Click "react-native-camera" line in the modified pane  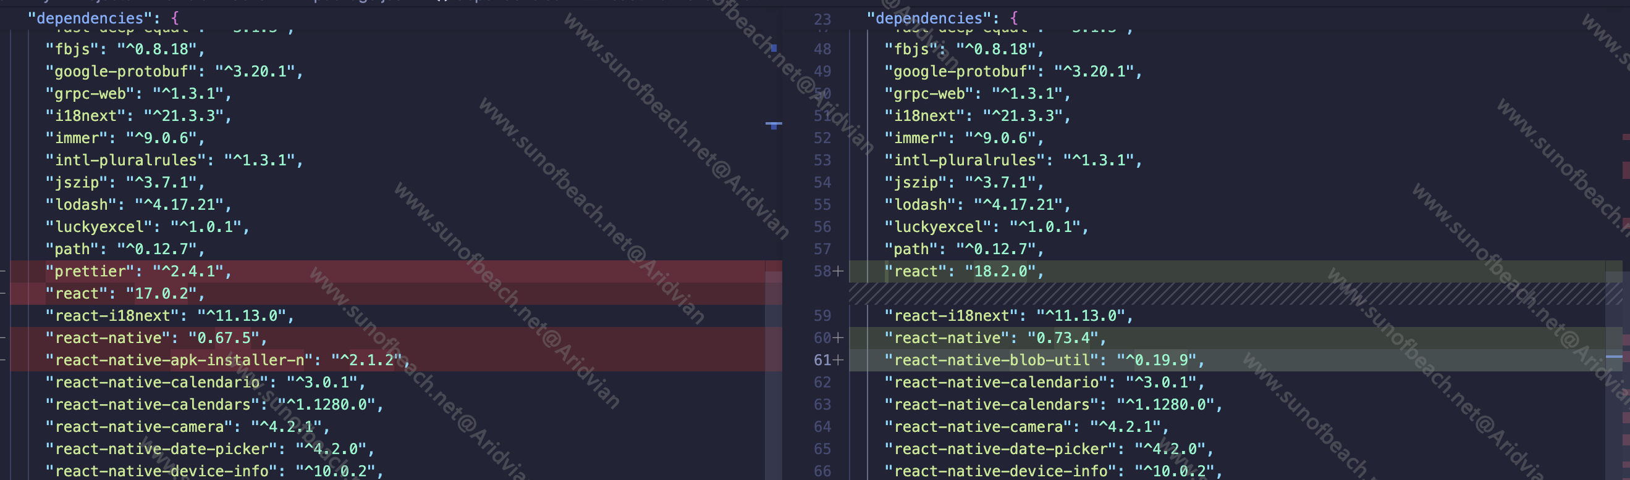(x=1026, y=427)
